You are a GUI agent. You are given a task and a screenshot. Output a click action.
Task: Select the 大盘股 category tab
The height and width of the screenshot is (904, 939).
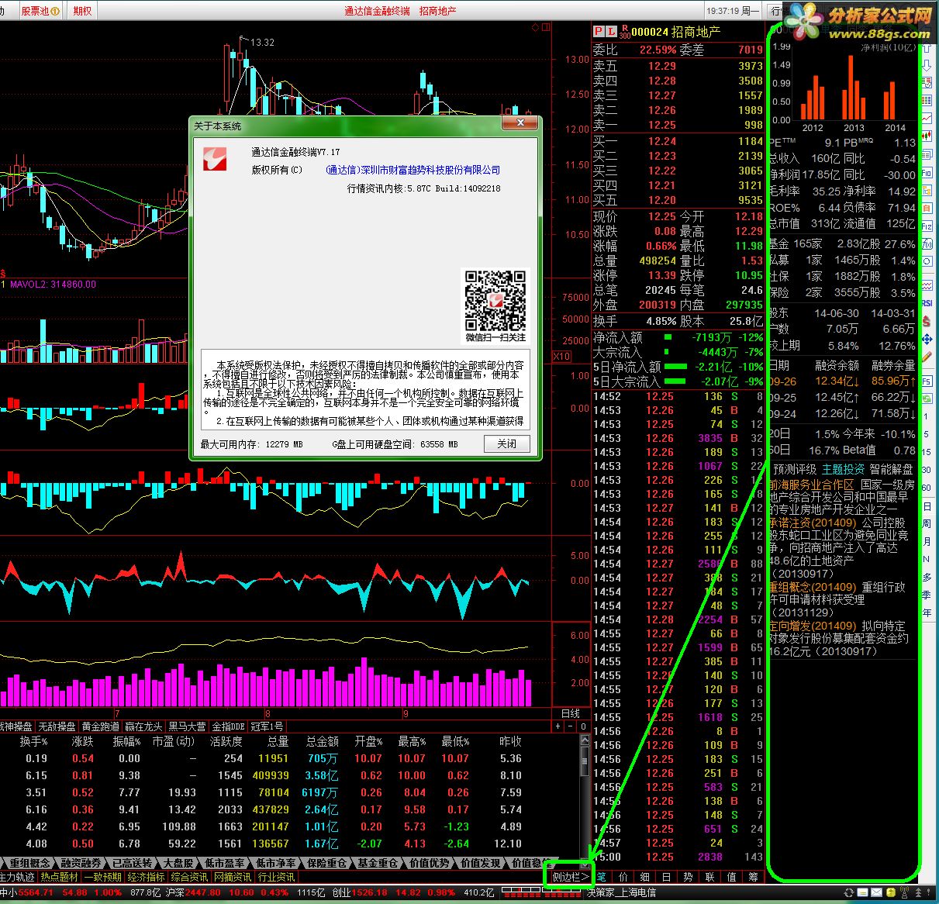click(x=178, y=863)
